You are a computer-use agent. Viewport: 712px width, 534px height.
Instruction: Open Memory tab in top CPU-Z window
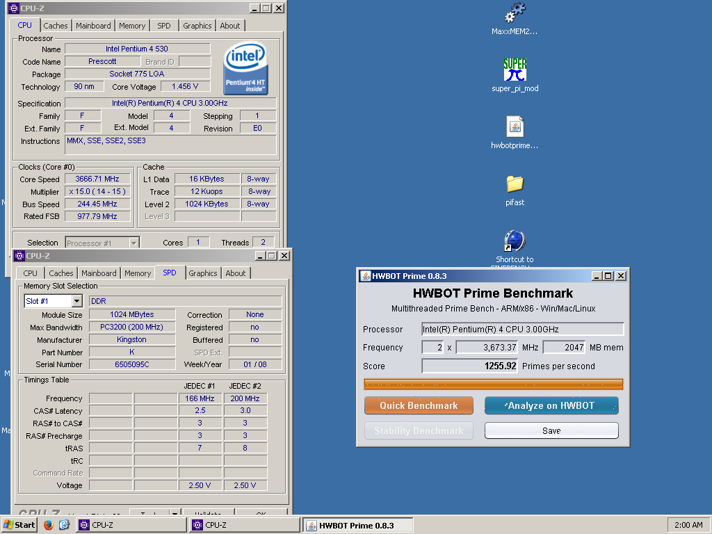pos(132,26)
